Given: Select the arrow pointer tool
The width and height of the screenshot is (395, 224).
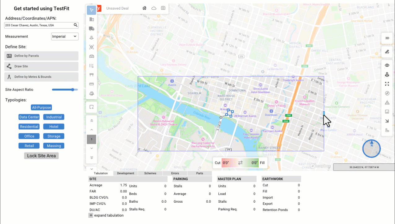Looking at the screenshot, I should [91, 10].
